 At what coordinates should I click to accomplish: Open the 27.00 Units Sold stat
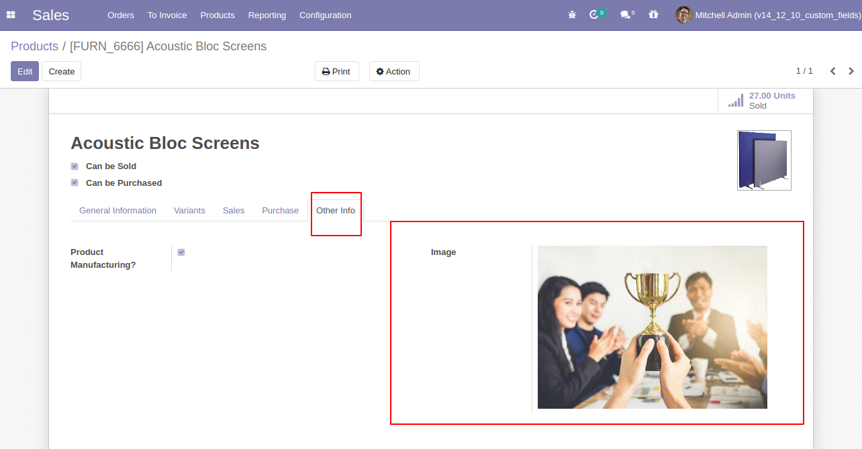pos(765,101)
